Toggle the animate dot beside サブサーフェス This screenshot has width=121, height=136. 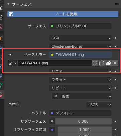pyautogui.click(x=115, y=121)
